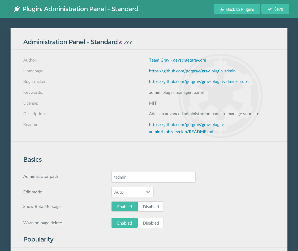Click the MIT license value

point(153,103)
